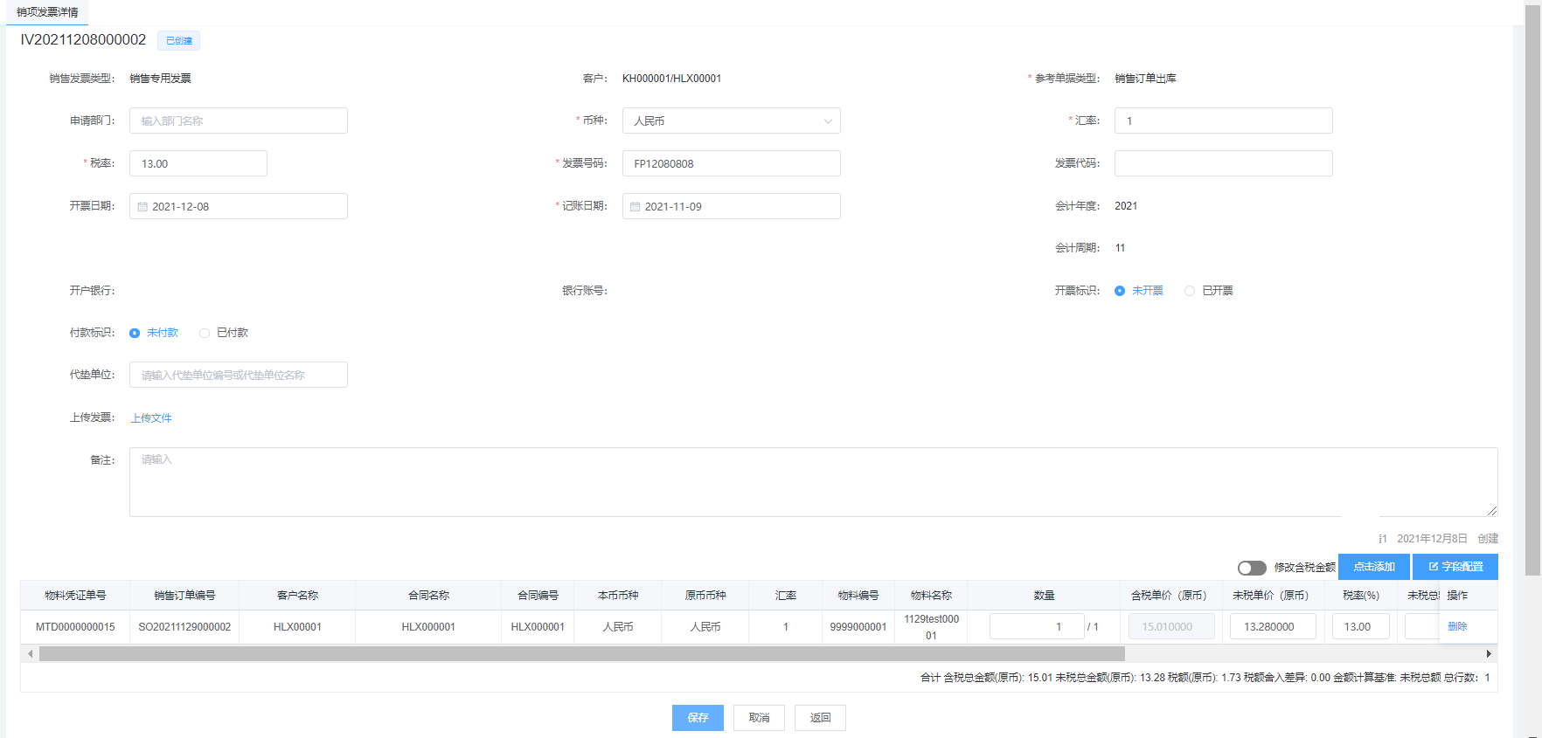Viewport: 1542px width, 738px height.
Task: Click resize handle of 备注 textarea
Action: pyautogui.click(x=1491, y=511)
